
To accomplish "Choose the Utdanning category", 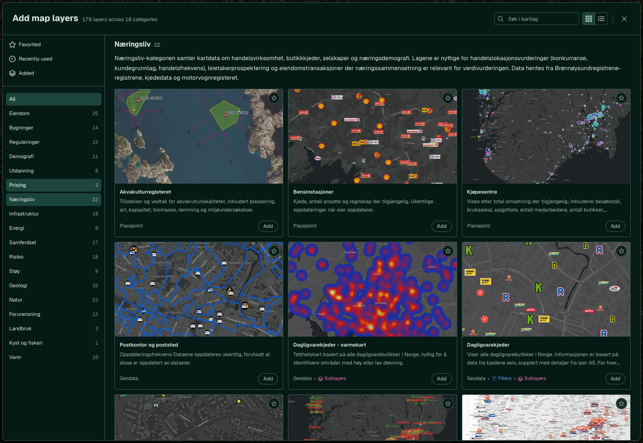I will [x=53, y=171].
